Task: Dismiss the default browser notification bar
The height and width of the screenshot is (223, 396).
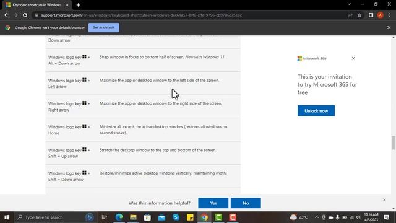Action: click(389, 27)
